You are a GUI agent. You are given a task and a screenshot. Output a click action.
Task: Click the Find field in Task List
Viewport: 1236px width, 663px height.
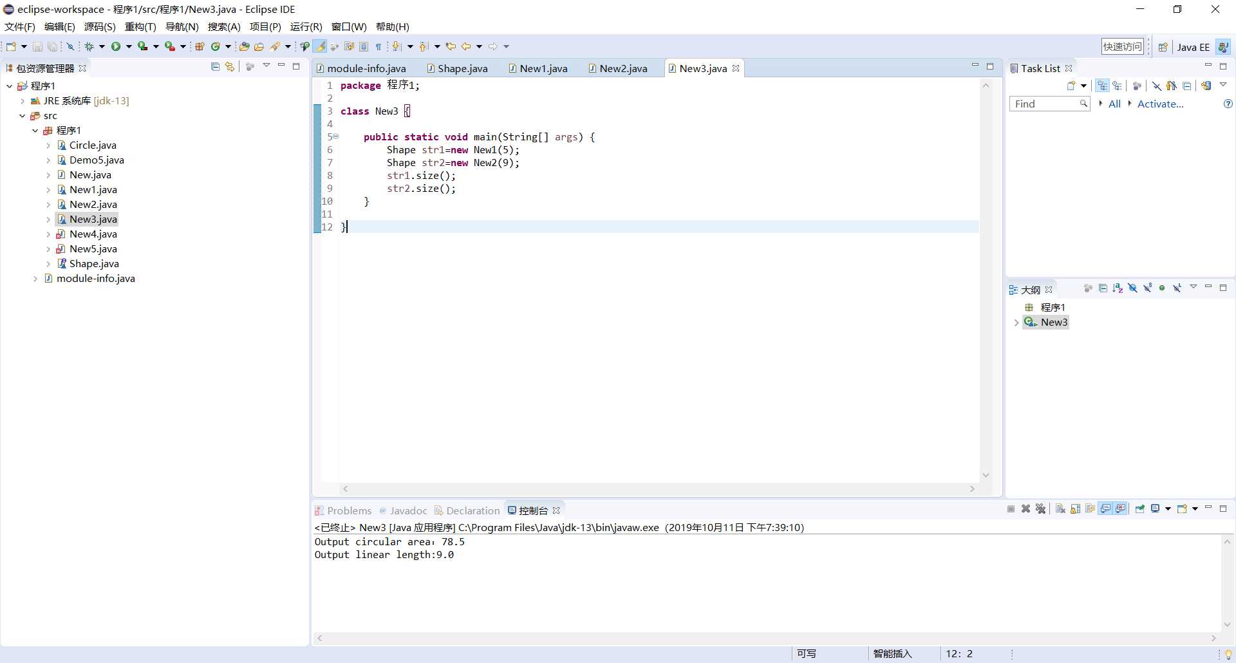coord(1049,104)
